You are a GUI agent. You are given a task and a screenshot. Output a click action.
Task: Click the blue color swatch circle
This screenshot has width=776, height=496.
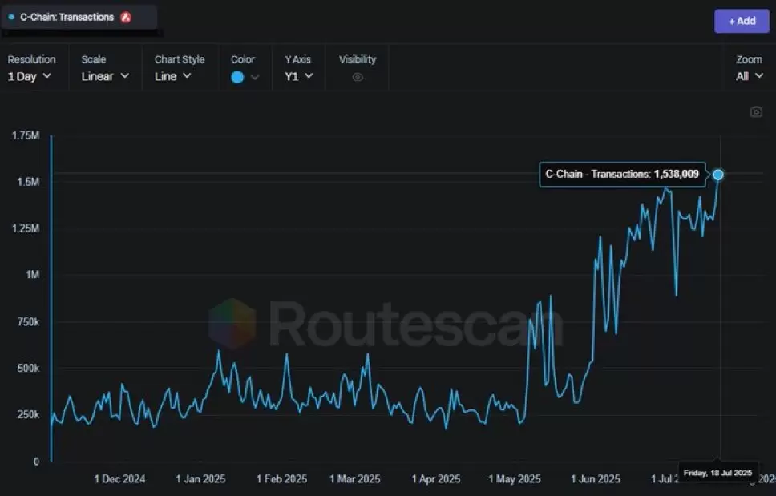tap(237, 77)
